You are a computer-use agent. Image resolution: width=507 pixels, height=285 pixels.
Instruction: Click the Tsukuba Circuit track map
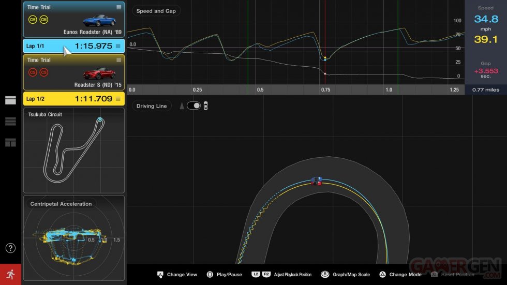tap(73, 150)
